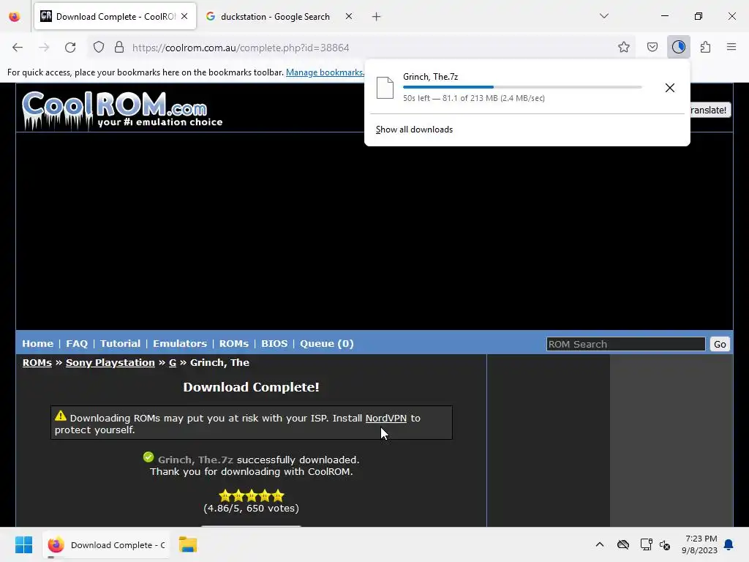Go back with the browser back arrow

pyautogui.click(x=18, y=48)
